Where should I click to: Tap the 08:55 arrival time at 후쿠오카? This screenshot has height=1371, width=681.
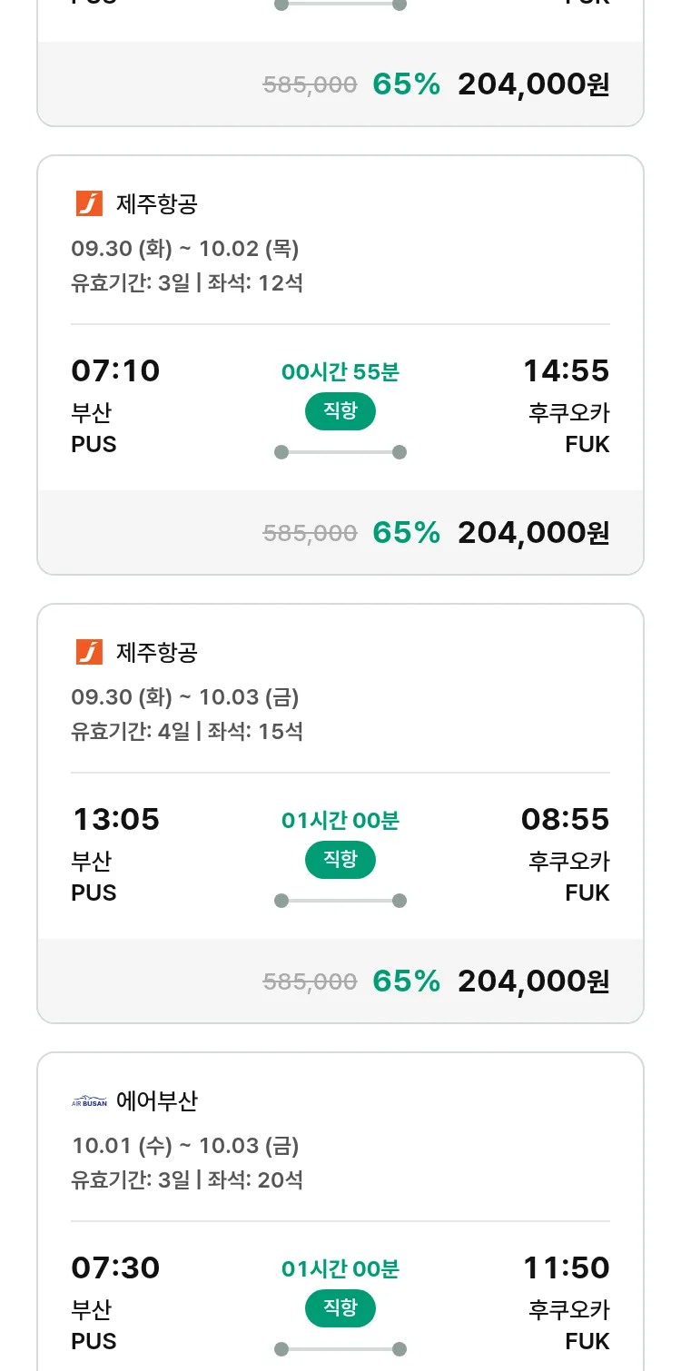click(565, 820)
